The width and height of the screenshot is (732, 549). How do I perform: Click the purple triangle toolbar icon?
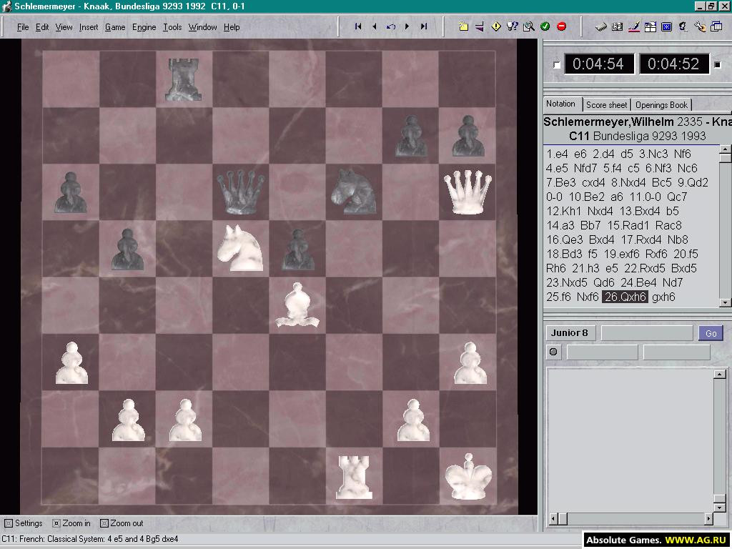480,26
